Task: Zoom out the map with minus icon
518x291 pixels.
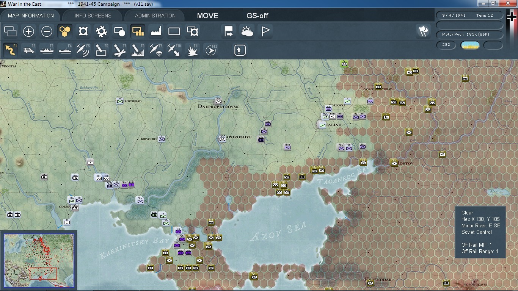Action: click(x=47, y=31)
